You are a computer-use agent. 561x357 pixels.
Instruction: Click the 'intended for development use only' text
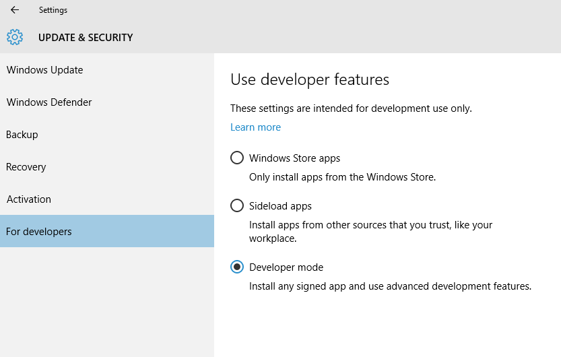click(393, 108)
